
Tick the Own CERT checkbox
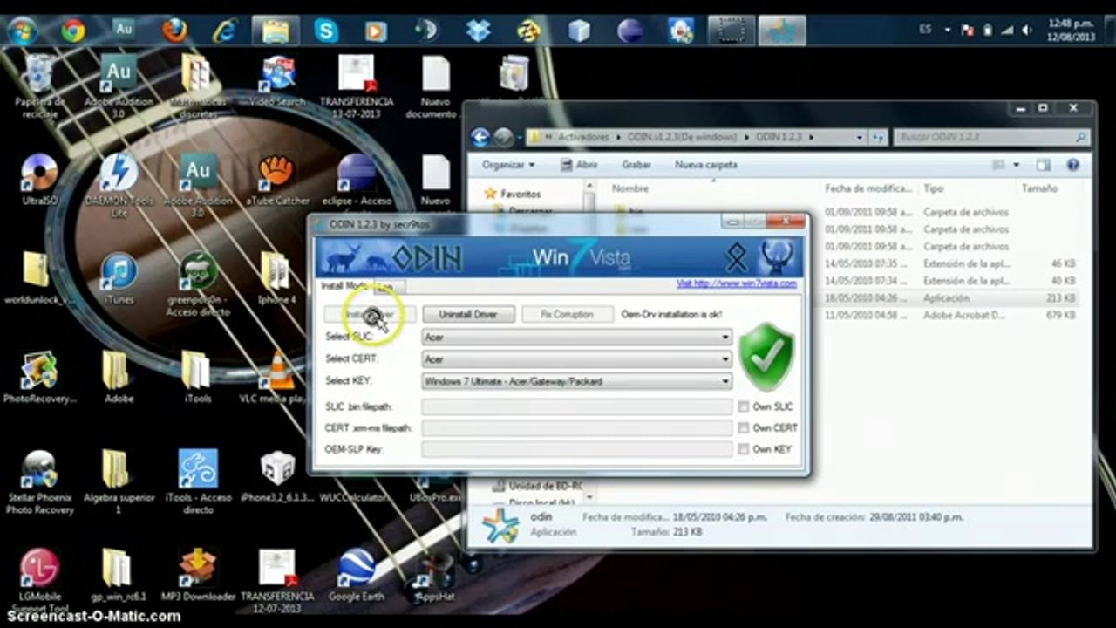pos(744,428)
